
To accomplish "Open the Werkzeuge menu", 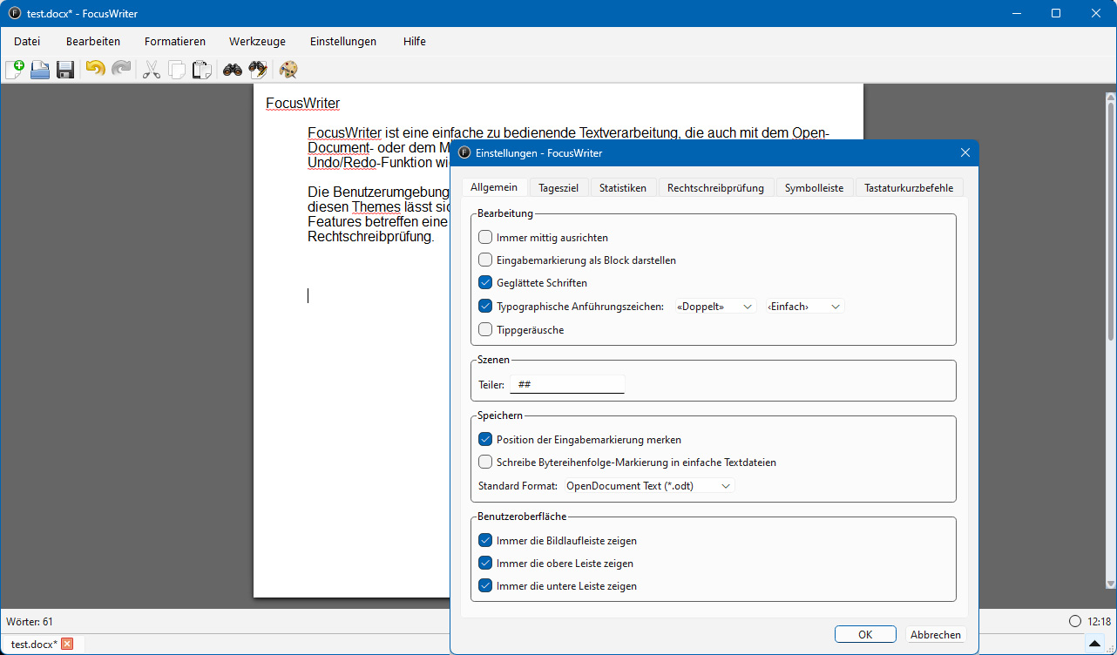I will pos(257,41).
